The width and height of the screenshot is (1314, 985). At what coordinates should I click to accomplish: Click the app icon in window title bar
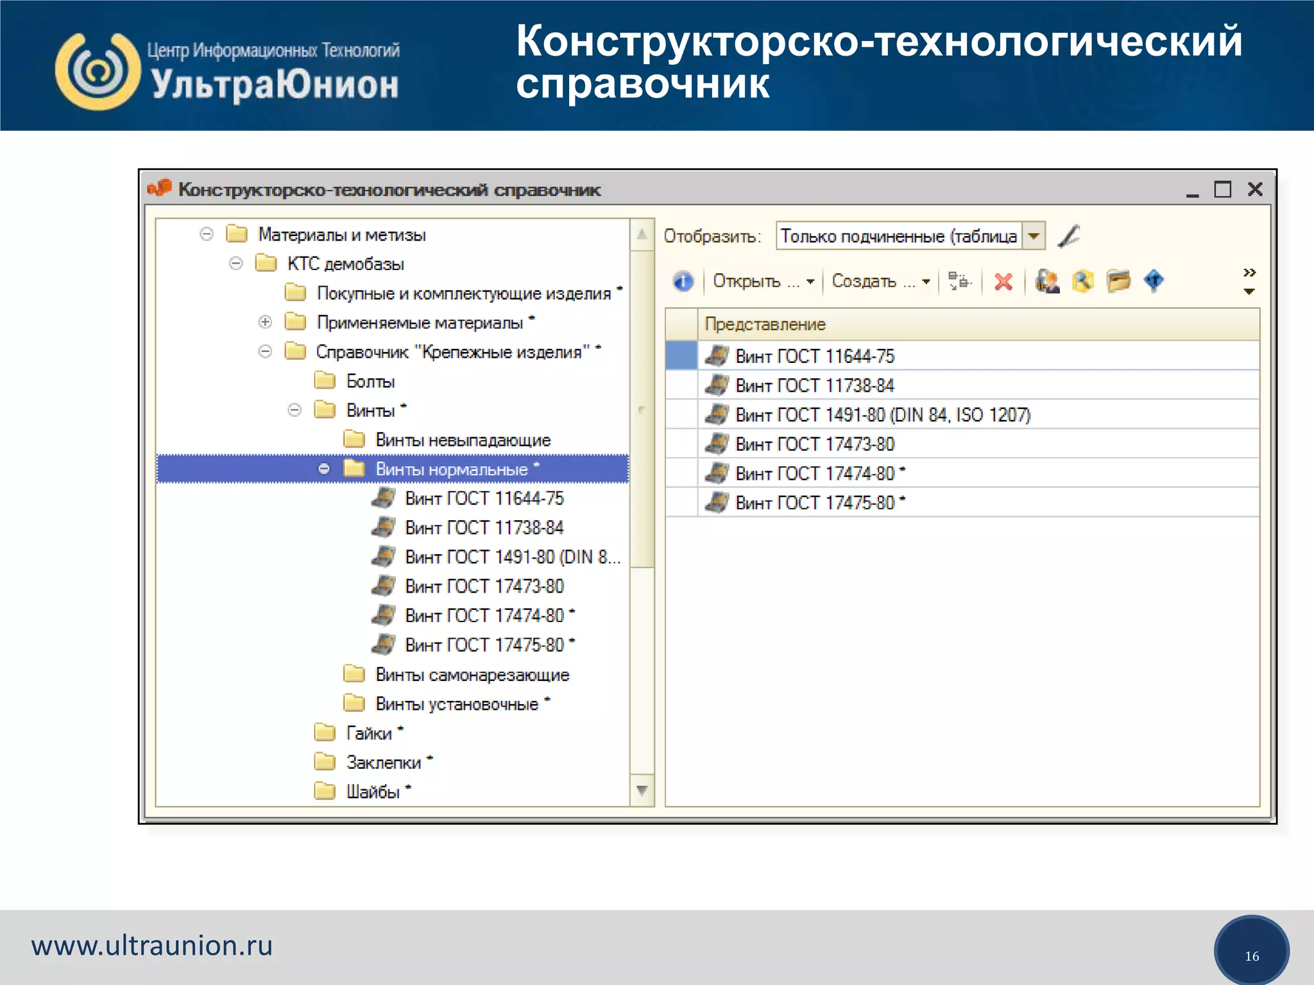[x=160, y=189]
